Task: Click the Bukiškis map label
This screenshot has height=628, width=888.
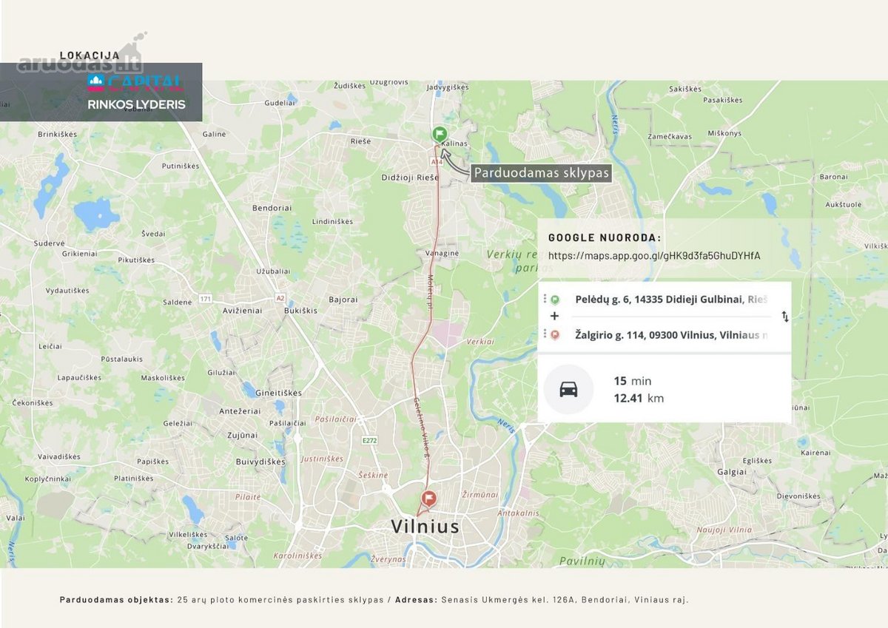Action: pyautogui.click(x=300, y=311)
